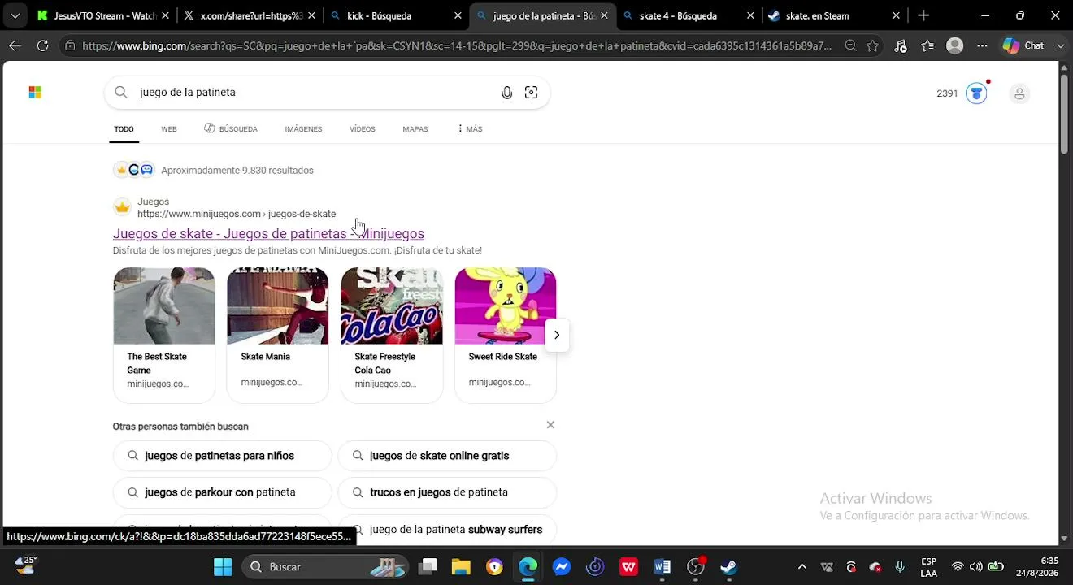
Task: Open the Juegos de skate - Minijuegos result
Action: tap(268, 234)
